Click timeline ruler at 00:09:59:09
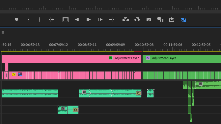This screenshot has width=221, height=124. 115,45
